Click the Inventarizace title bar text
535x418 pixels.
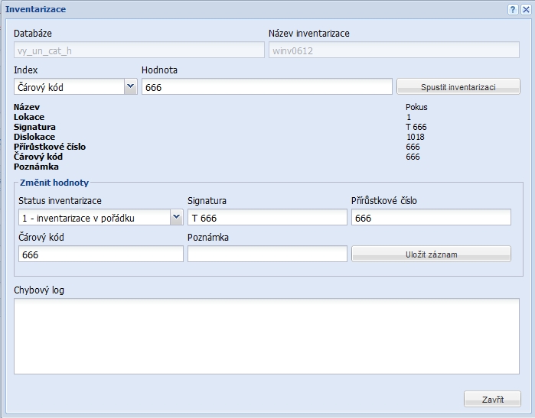pyautogui.click(x=35, y=9)
